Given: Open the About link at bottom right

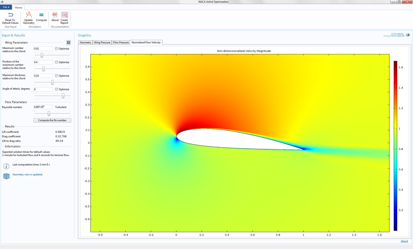Looking at the screenshot, I should point(404,241).
